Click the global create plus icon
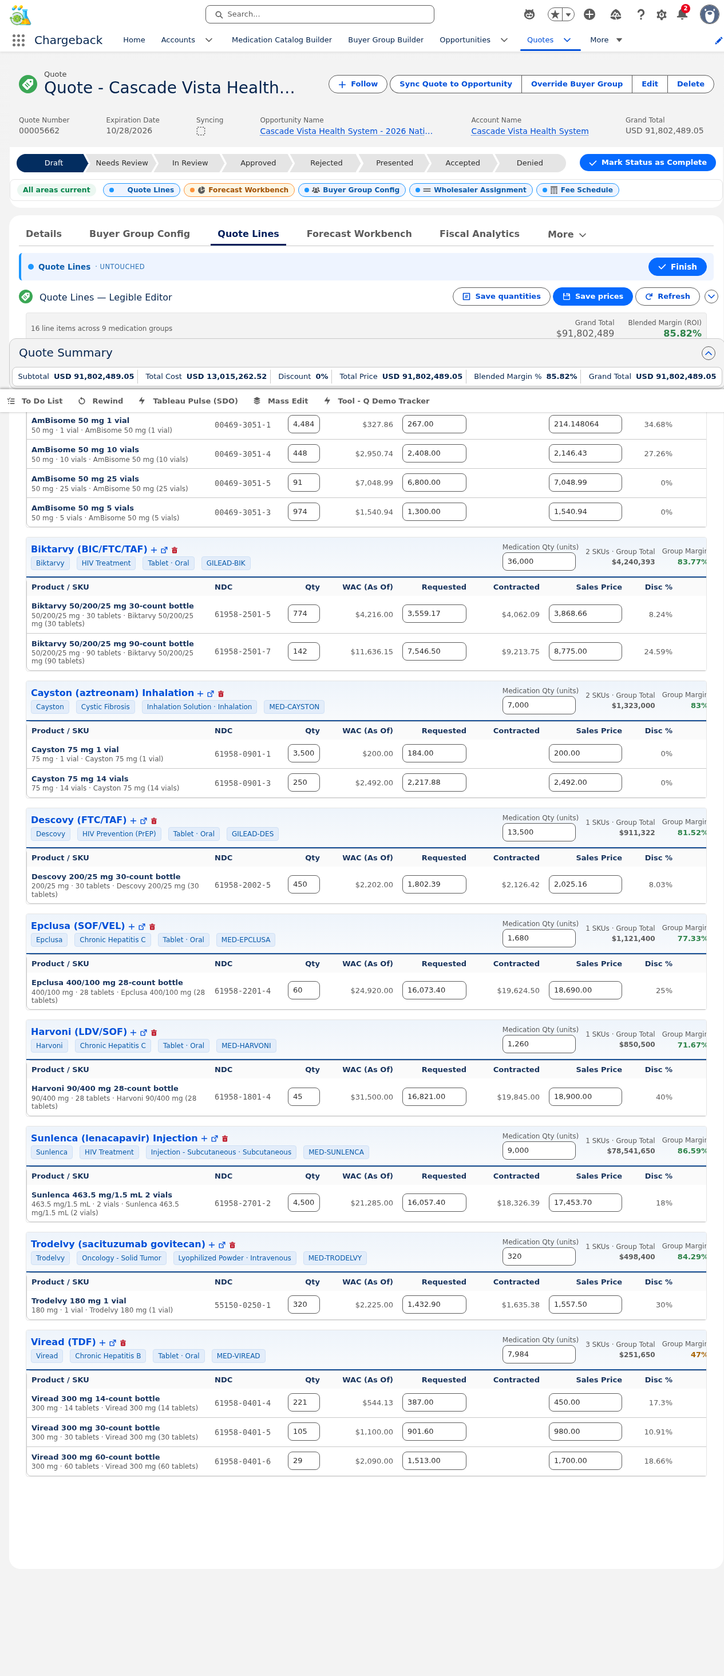Image resolution: width=724 pixels, height=1676 pixels. [590, 14]
